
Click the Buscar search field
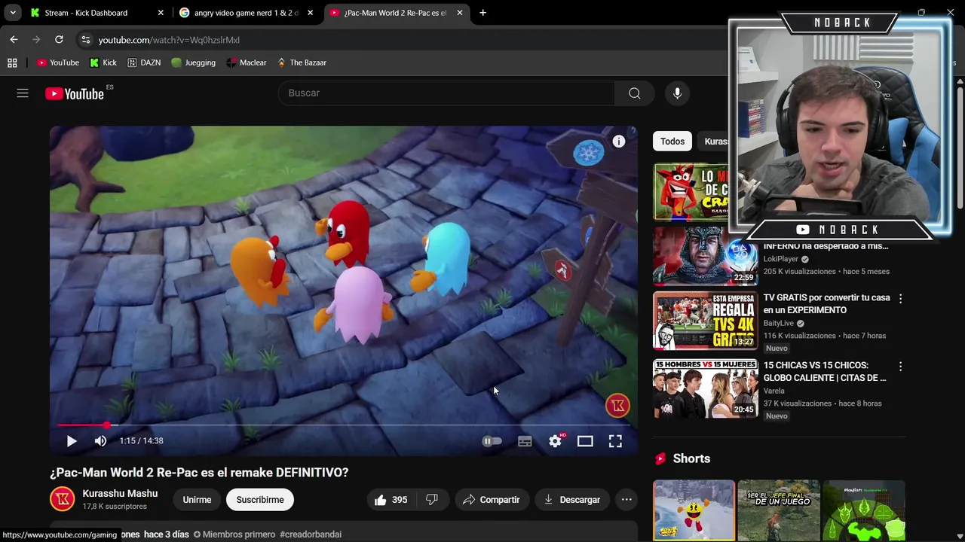pyautogui.click(x=446, y=93)
